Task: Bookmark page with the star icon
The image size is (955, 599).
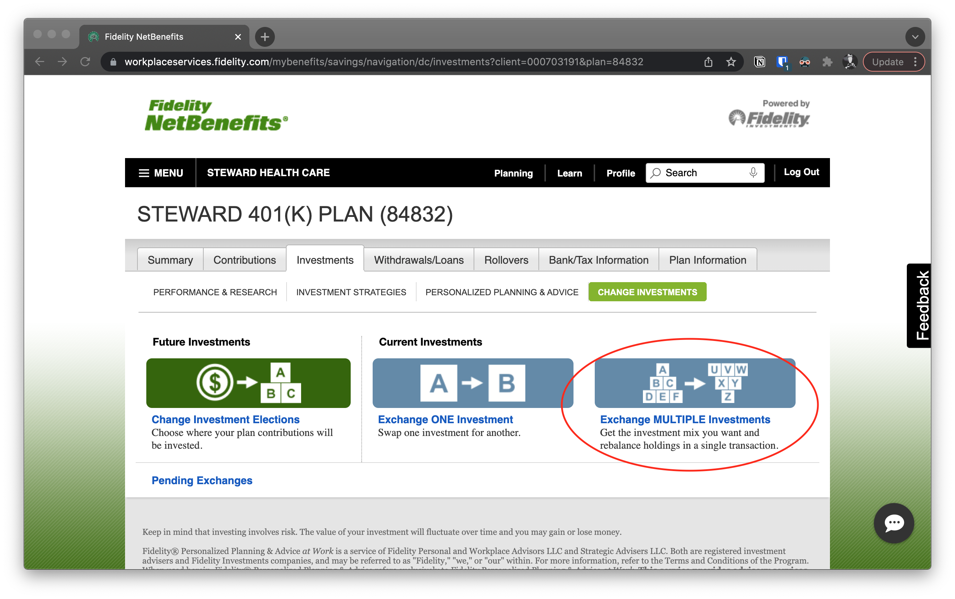Action: tap(731, 62)
